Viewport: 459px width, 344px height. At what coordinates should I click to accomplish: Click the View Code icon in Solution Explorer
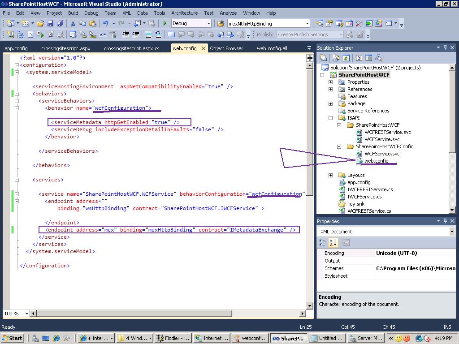point(359,58)
